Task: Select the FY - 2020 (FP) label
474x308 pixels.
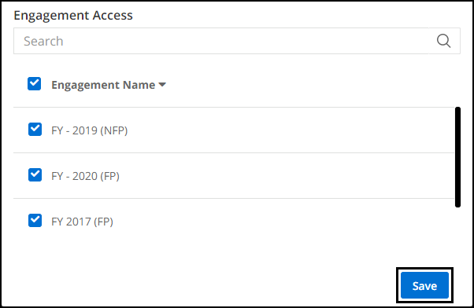Action: 85,176
